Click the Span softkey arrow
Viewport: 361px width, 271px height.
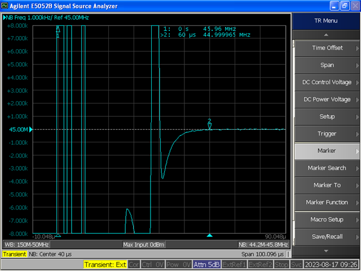[357, 65]
